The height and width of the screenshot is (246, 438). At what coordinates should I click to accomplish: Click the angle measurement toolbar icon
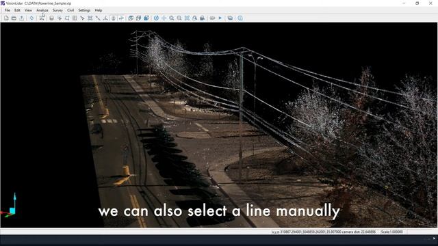[105, 18]
